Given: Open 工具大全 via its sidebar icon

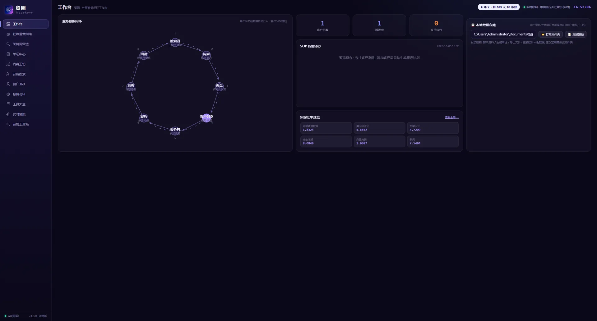Looking at the screenshot, I should pos(8,104).
